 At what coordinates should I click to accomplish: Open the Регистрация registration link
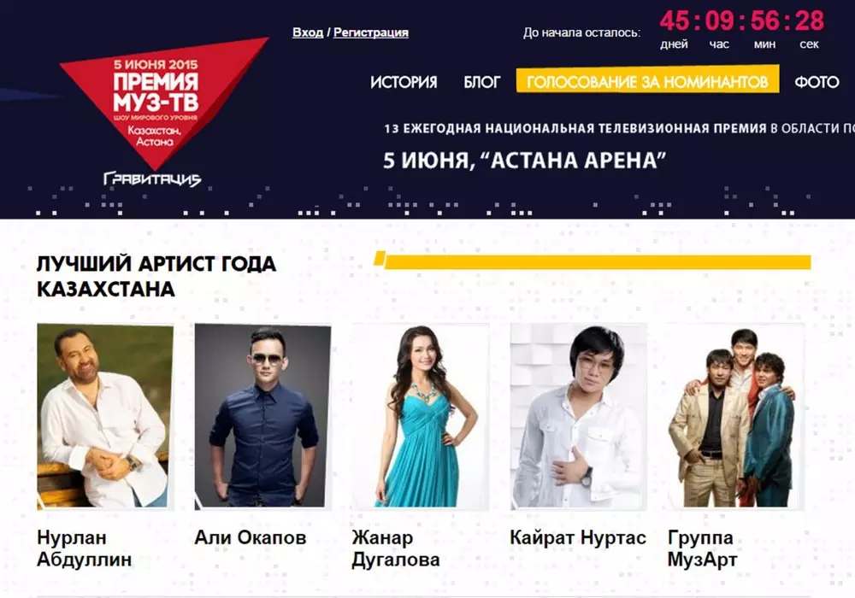371,32
